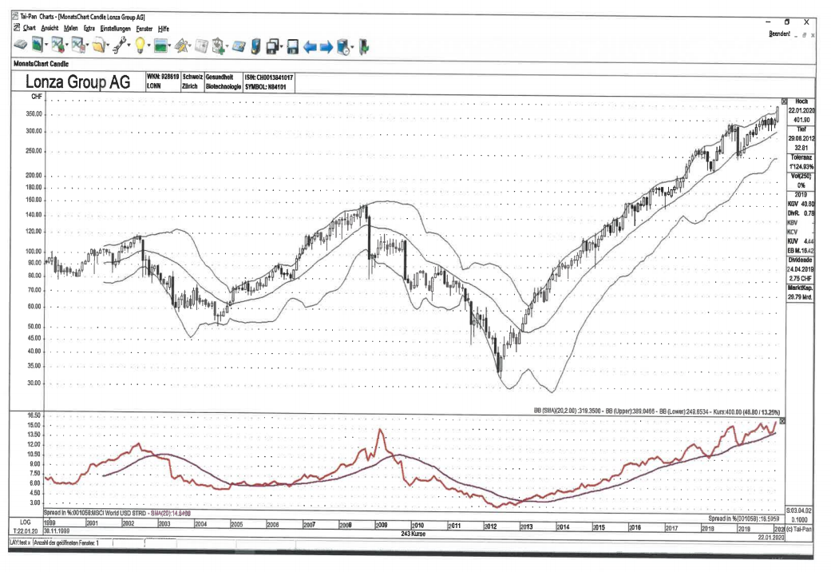The height and width of the screenshot is (572, 831).
Task: Close the spread indicator sub-chart pane
Action: point(782,420)
